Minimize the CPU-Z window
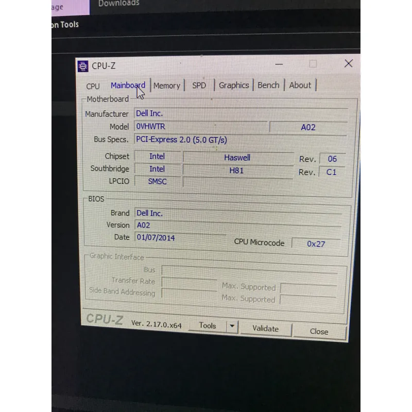The height and width of the screenshot is (412, 412). pyautogui.click(x=279, y=64)
